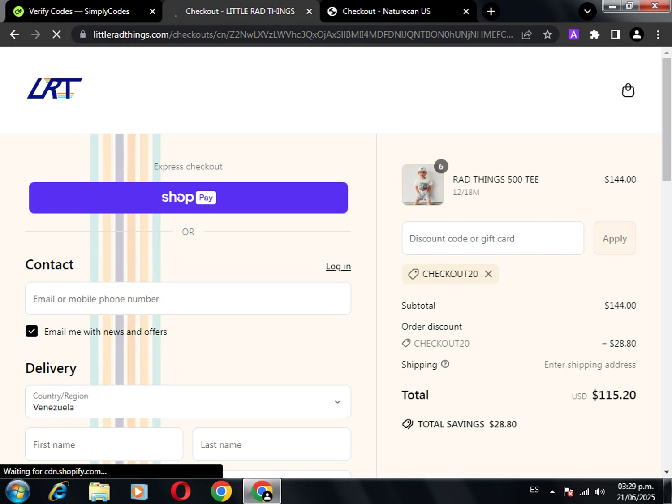Viewport: 672px width, 504px height.
Task: Show hidden system tray icons
Action: point(552,492)
